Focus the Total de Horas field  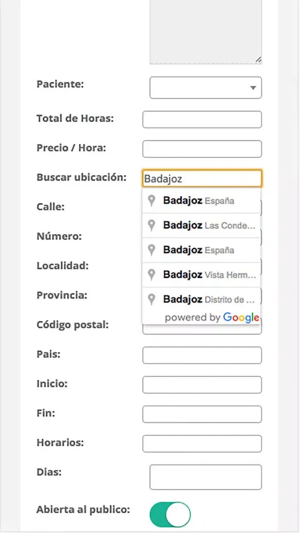click(202, 119)
